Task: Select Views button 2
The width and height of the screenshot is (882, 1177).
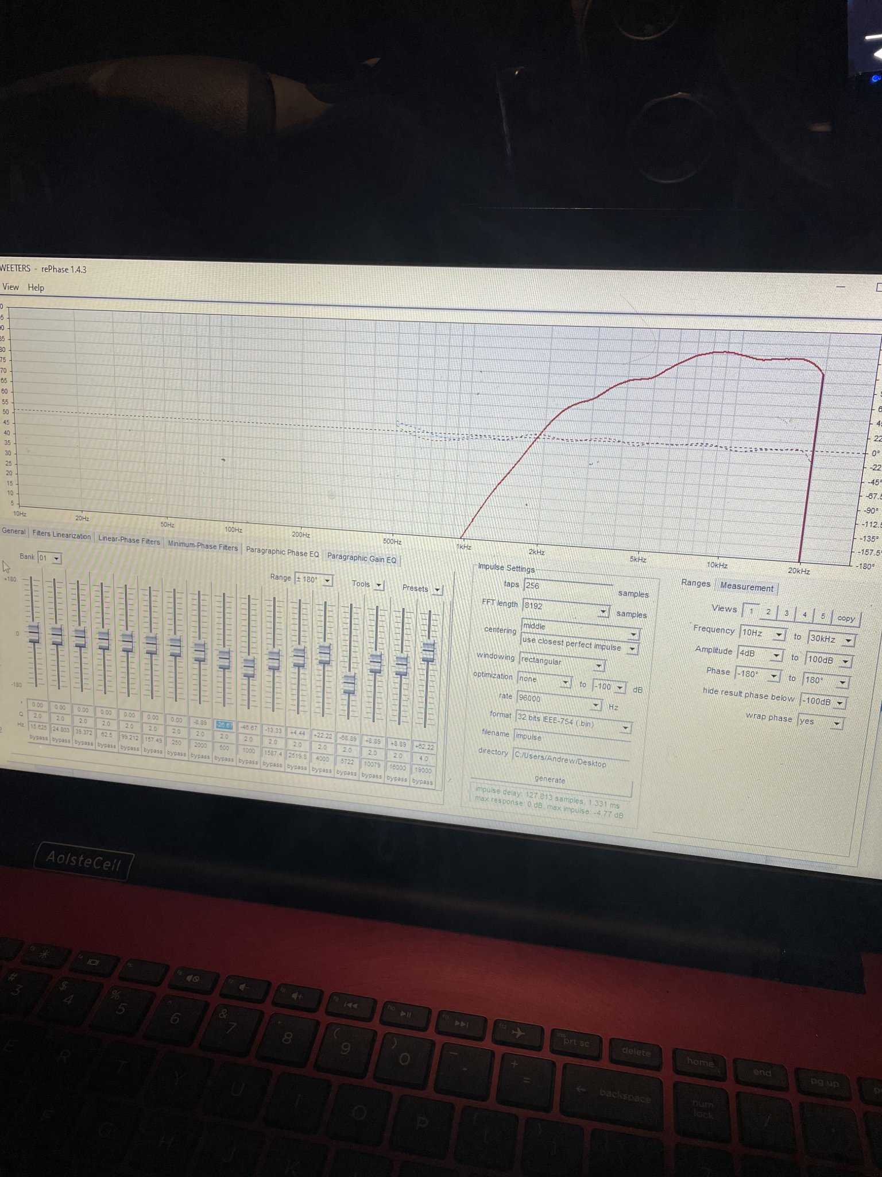Action: pyautogui.click(x=768, y=612)
